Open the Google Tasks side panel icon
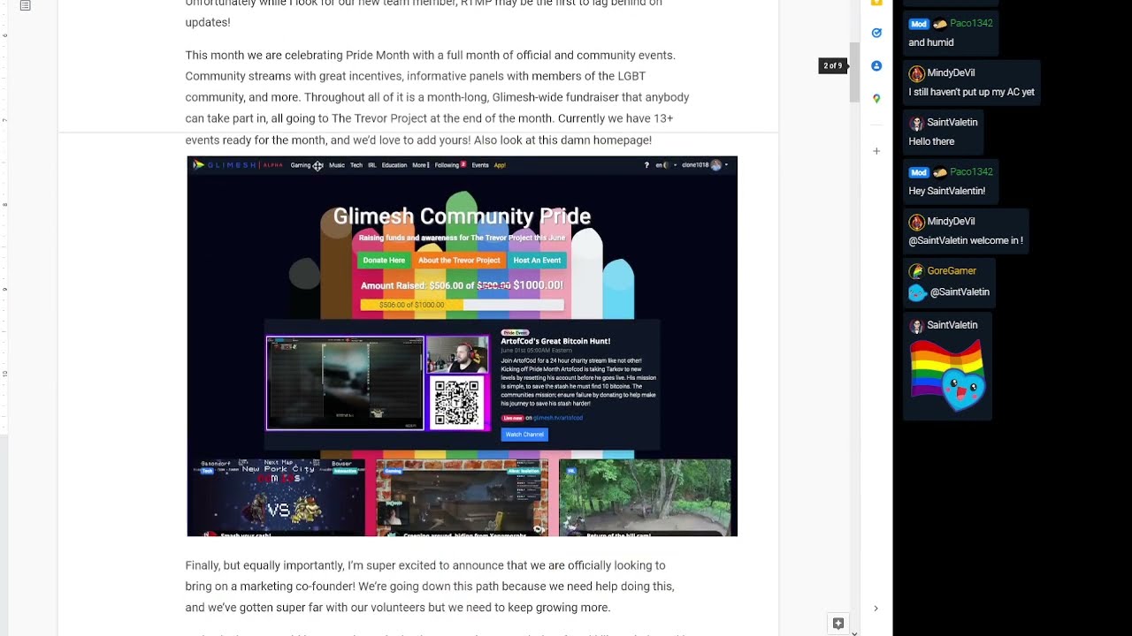Screen dimensions: 1132x636 point(876,33)
